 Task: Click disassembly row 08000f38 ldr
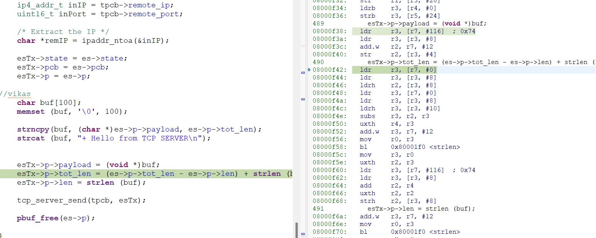[x=394, y=31]
